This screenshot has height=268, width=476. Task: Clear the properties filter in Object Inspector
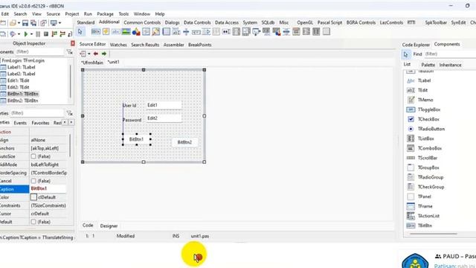pyautogui.click(x=69, y=113)
